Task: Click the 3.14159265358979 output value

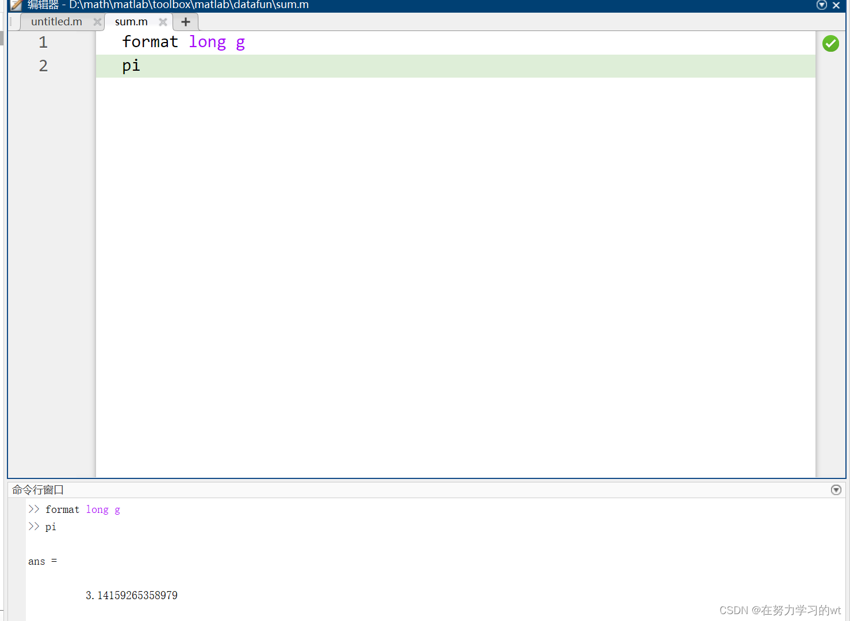Action: pyautogui.click(x=132, y=596)
